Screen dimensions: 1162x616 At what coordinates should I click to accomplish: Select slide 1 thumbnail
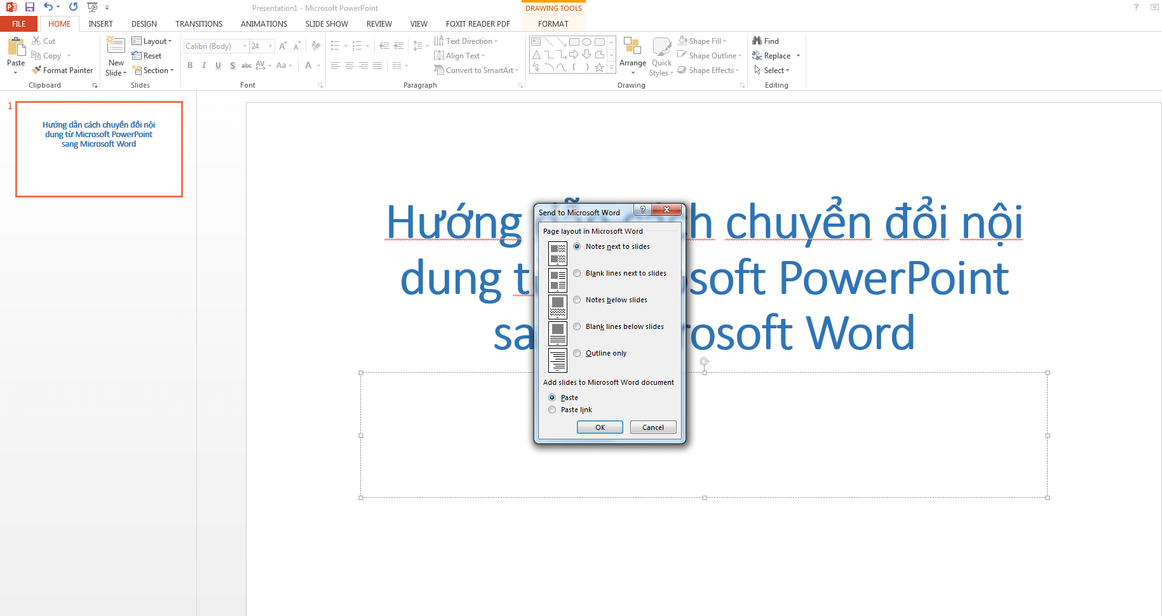coord(99,149)
